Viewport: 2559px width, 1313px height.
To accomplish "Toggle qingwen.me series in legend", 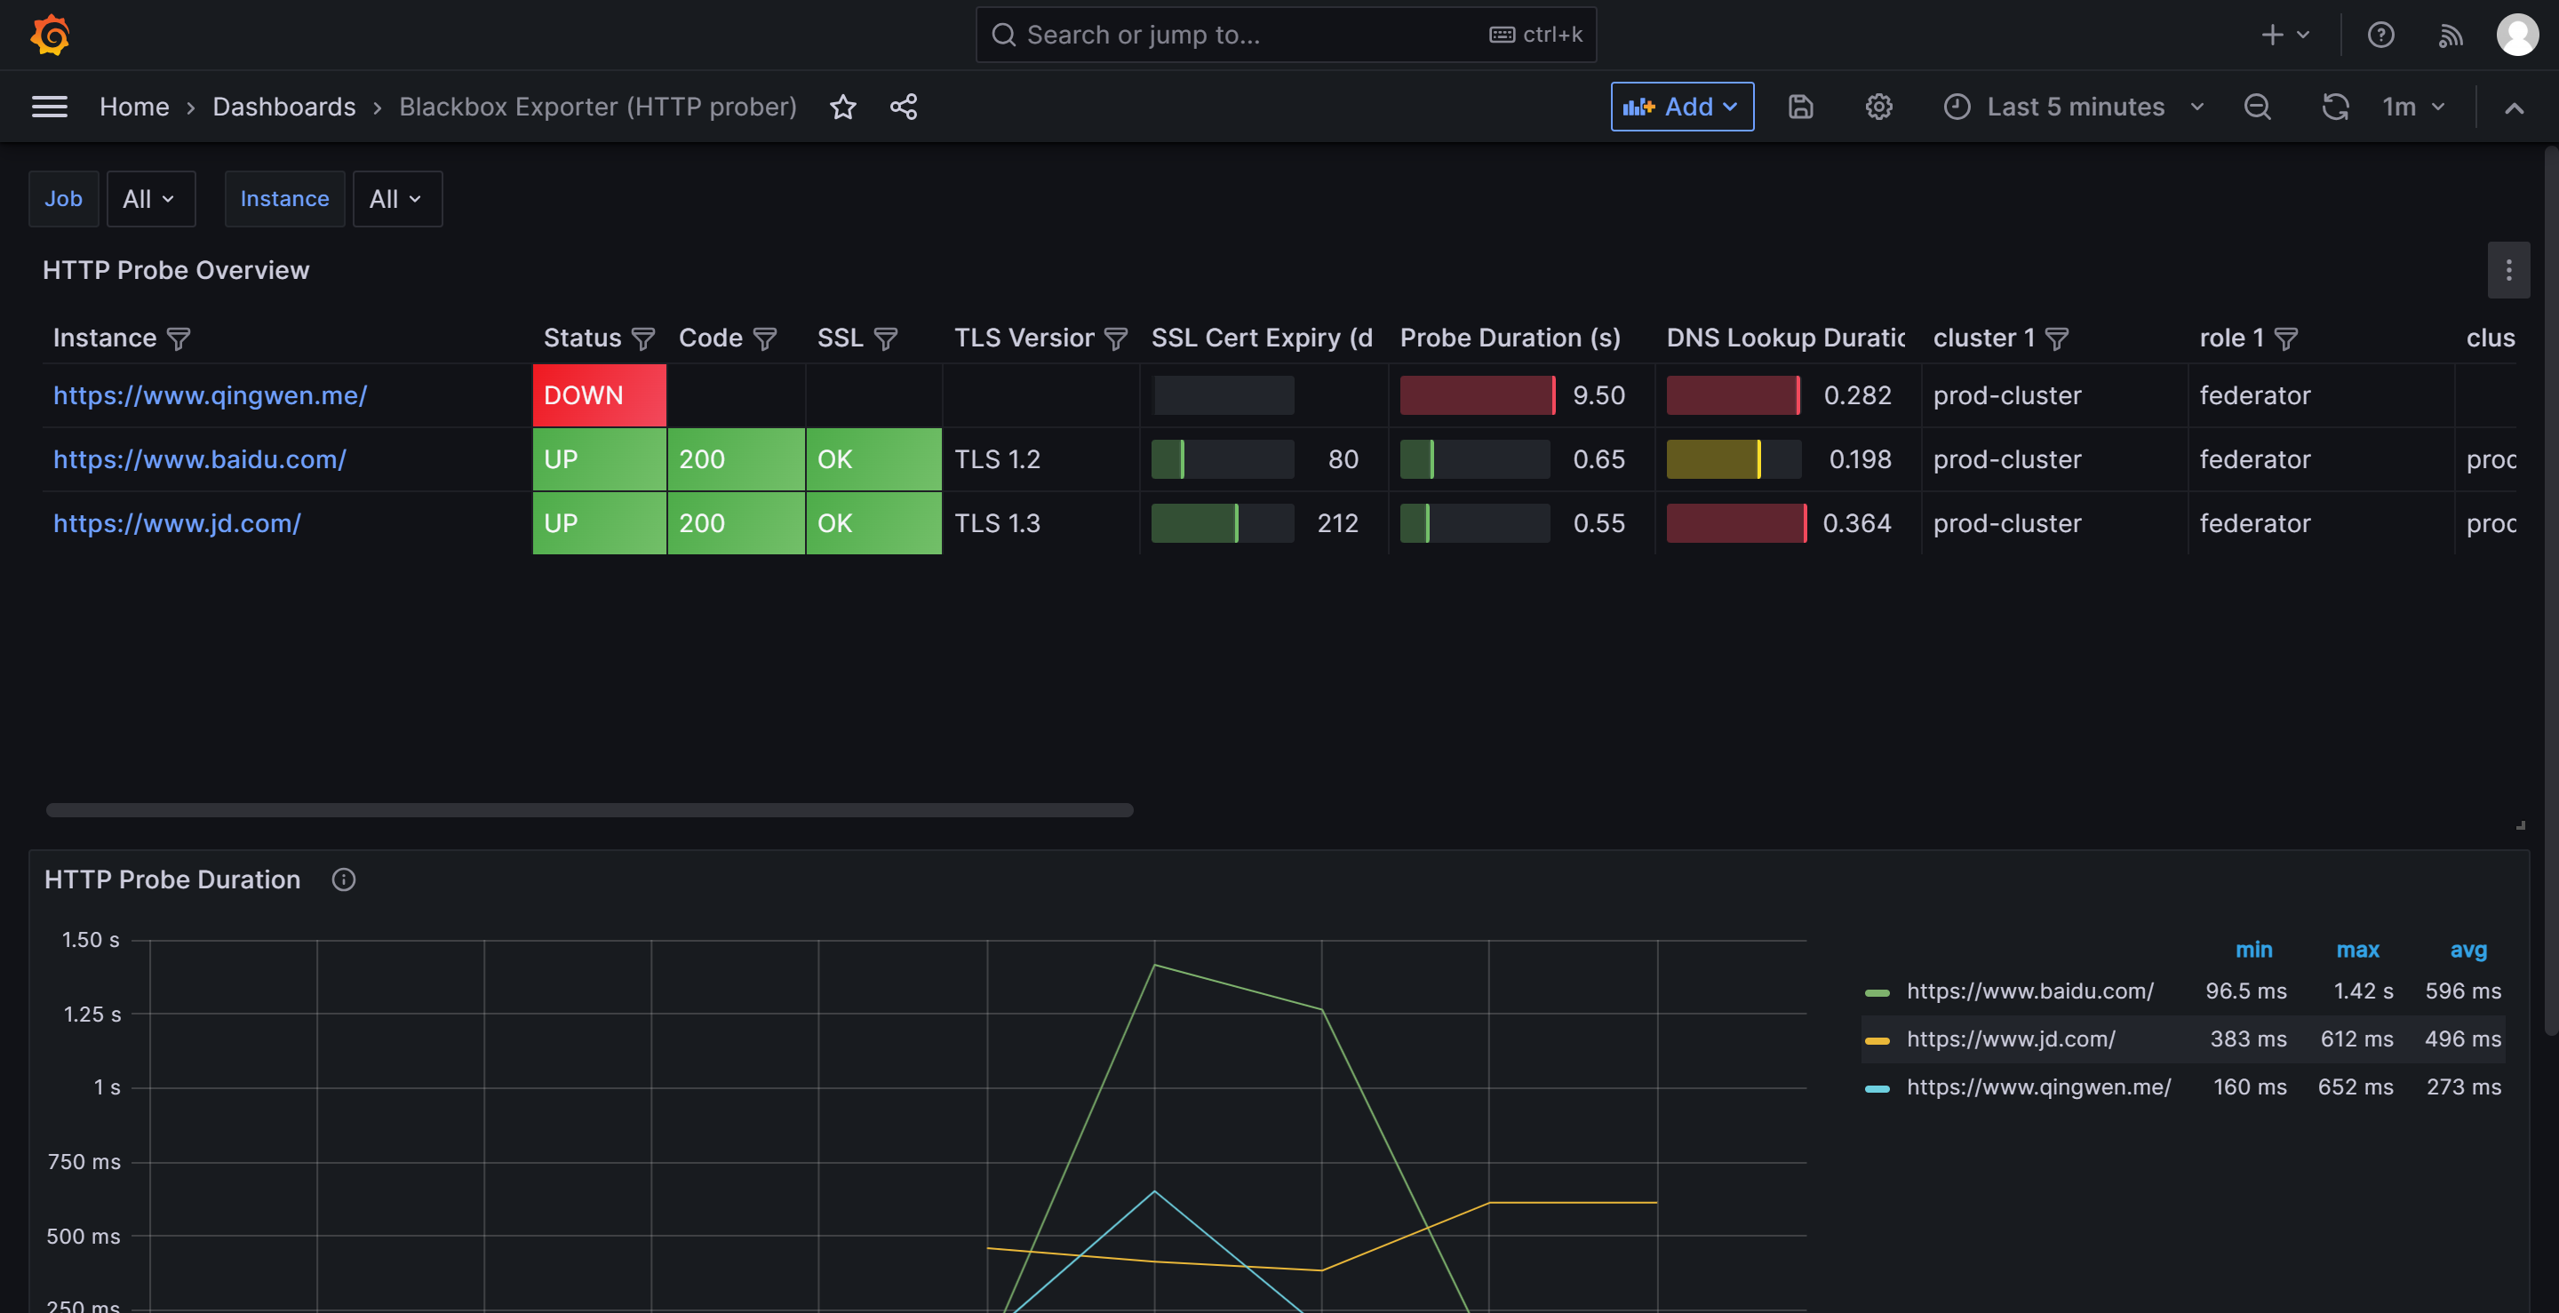I will click(2038, 1086).
